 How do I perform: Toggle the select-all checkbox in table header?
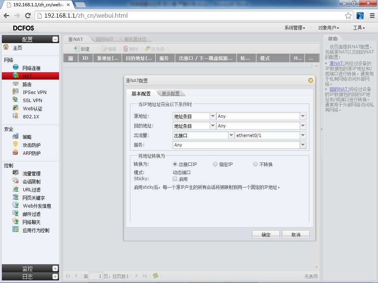point(71,58)
